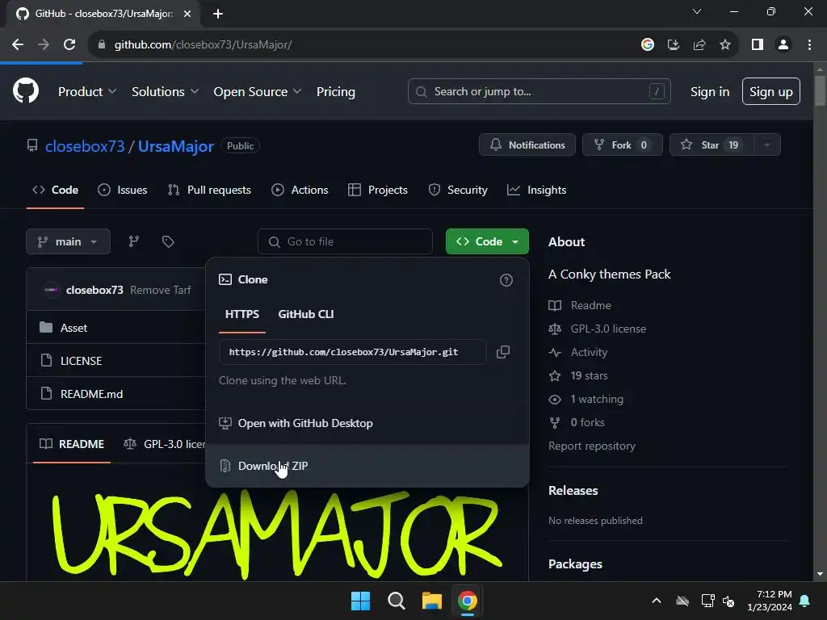Select the README tab
This screenshot has width=827, height=620.
72,444
